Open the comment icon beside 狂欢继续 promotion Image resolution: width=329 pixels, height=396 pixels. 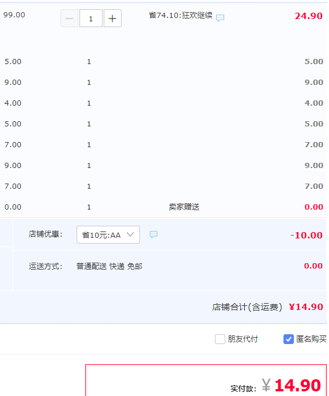pos(220,18)
